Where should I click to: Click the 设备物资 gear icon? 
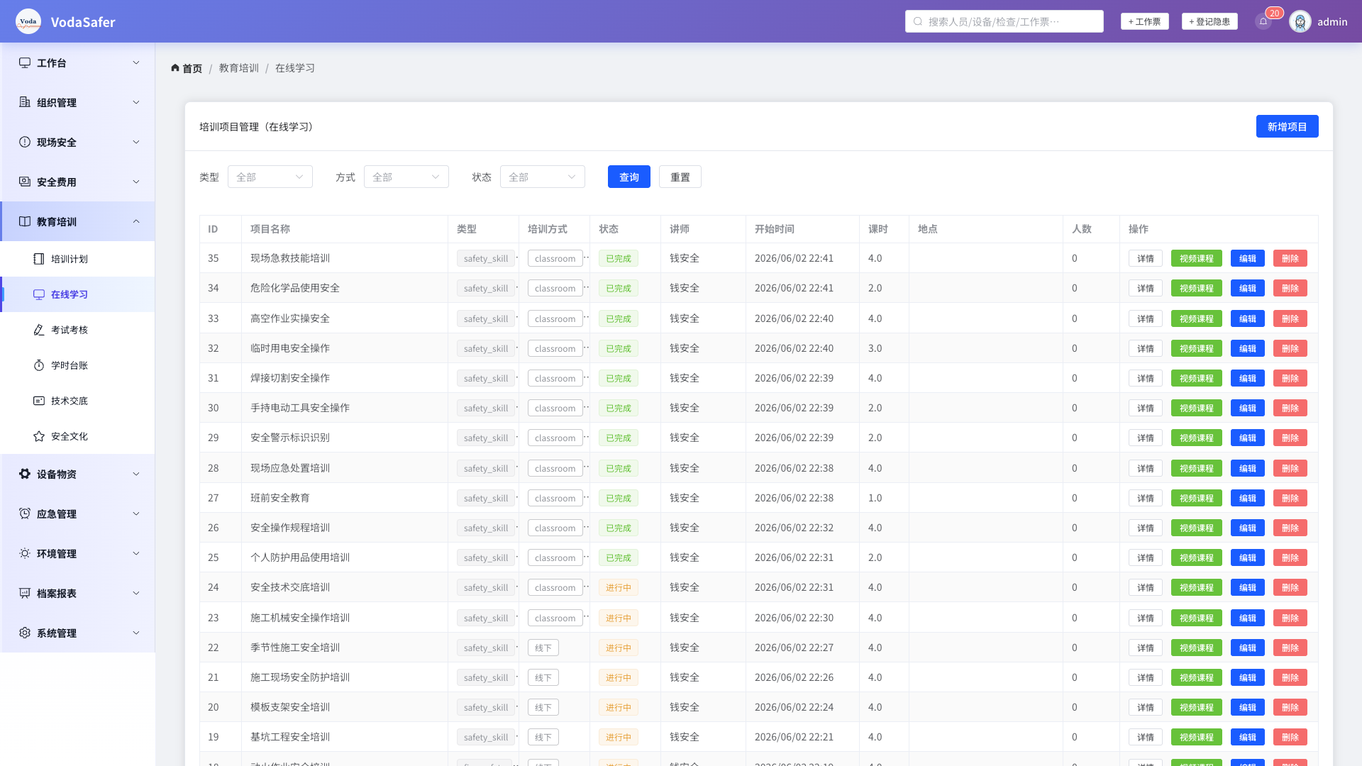(25, 474)
